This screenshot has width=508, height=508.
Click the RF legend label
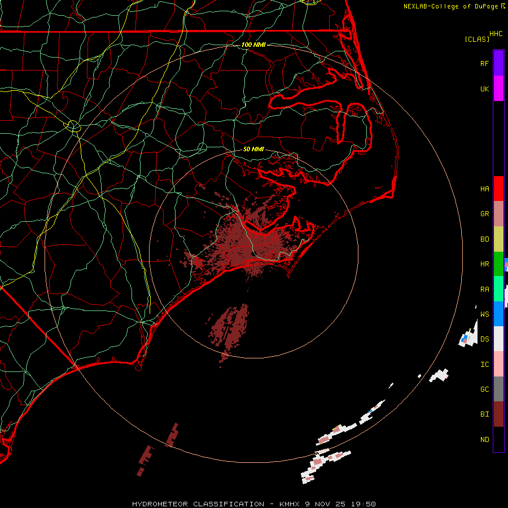pos(484,63)
